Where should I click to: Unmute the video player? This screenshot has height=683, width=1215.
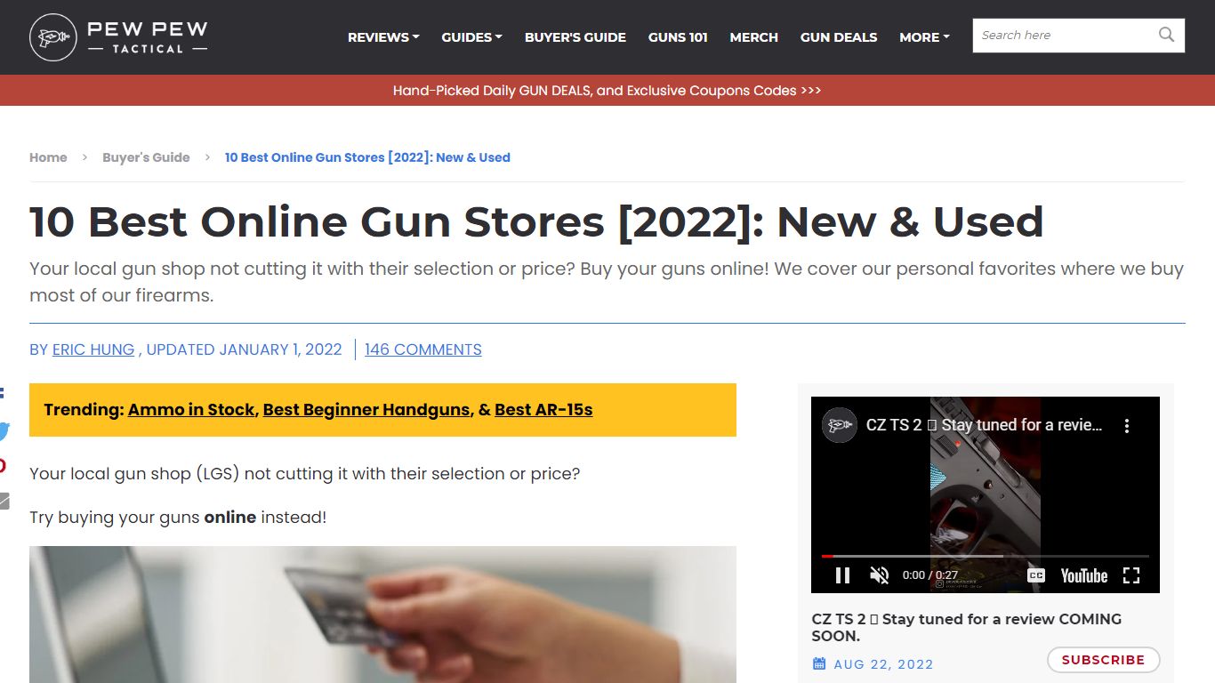click(x=879, y=575)
